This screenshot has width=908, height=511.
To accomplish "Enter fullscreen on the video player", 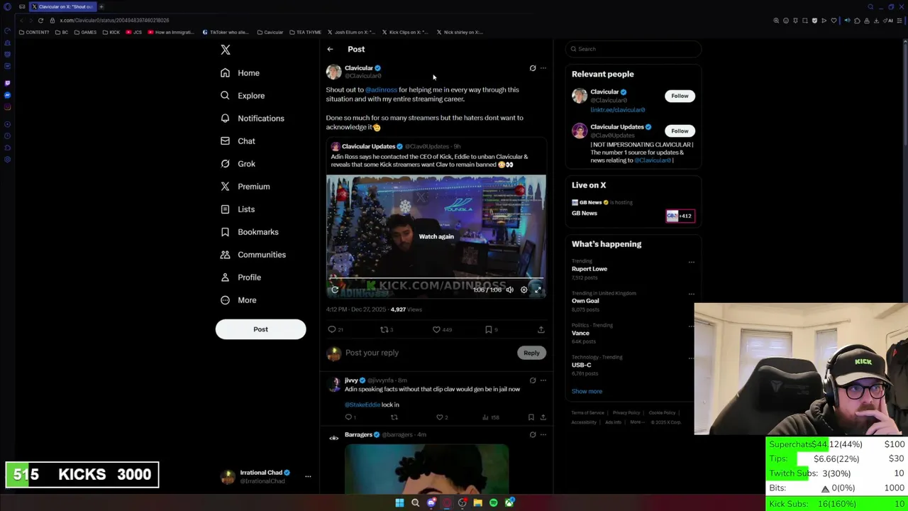I will tap(538, 290).
